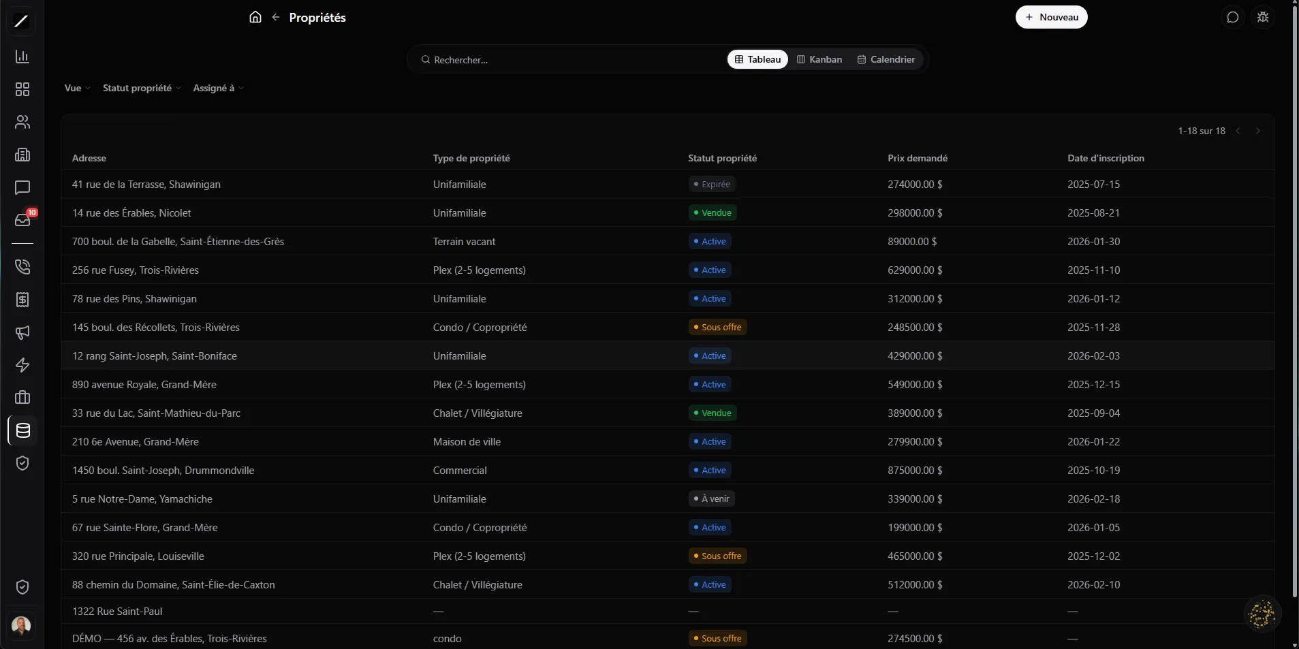Switch to the Tableau view tab

coord(757,59)
